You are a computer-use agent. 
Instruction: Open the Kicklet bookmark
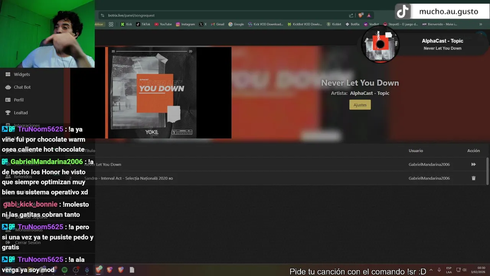[x=334, y=24]
